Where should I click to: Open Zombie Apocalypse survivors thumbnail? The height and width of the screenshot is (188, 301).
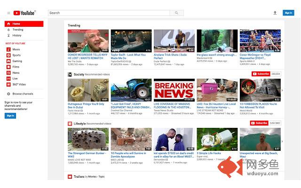click(x=131, y=139)
